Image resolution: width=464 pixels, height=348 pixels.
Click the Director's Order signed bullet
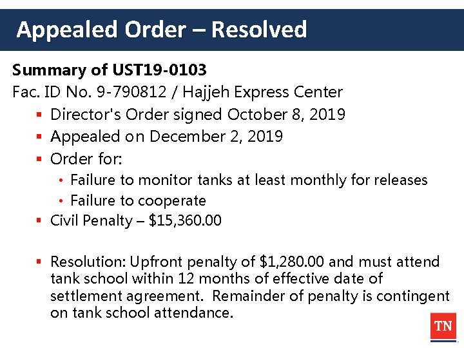pos(138,115)
